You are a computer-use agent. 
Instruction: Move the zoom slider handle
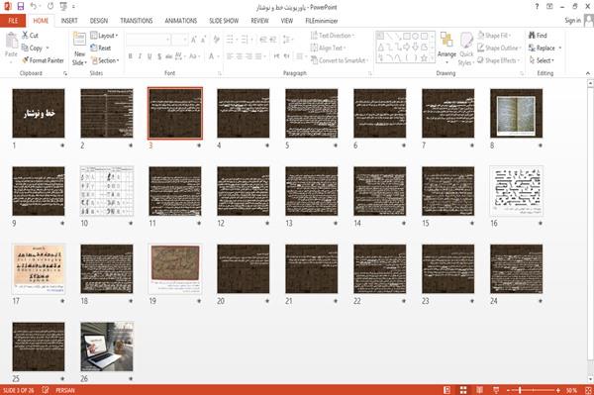[520, 390]
